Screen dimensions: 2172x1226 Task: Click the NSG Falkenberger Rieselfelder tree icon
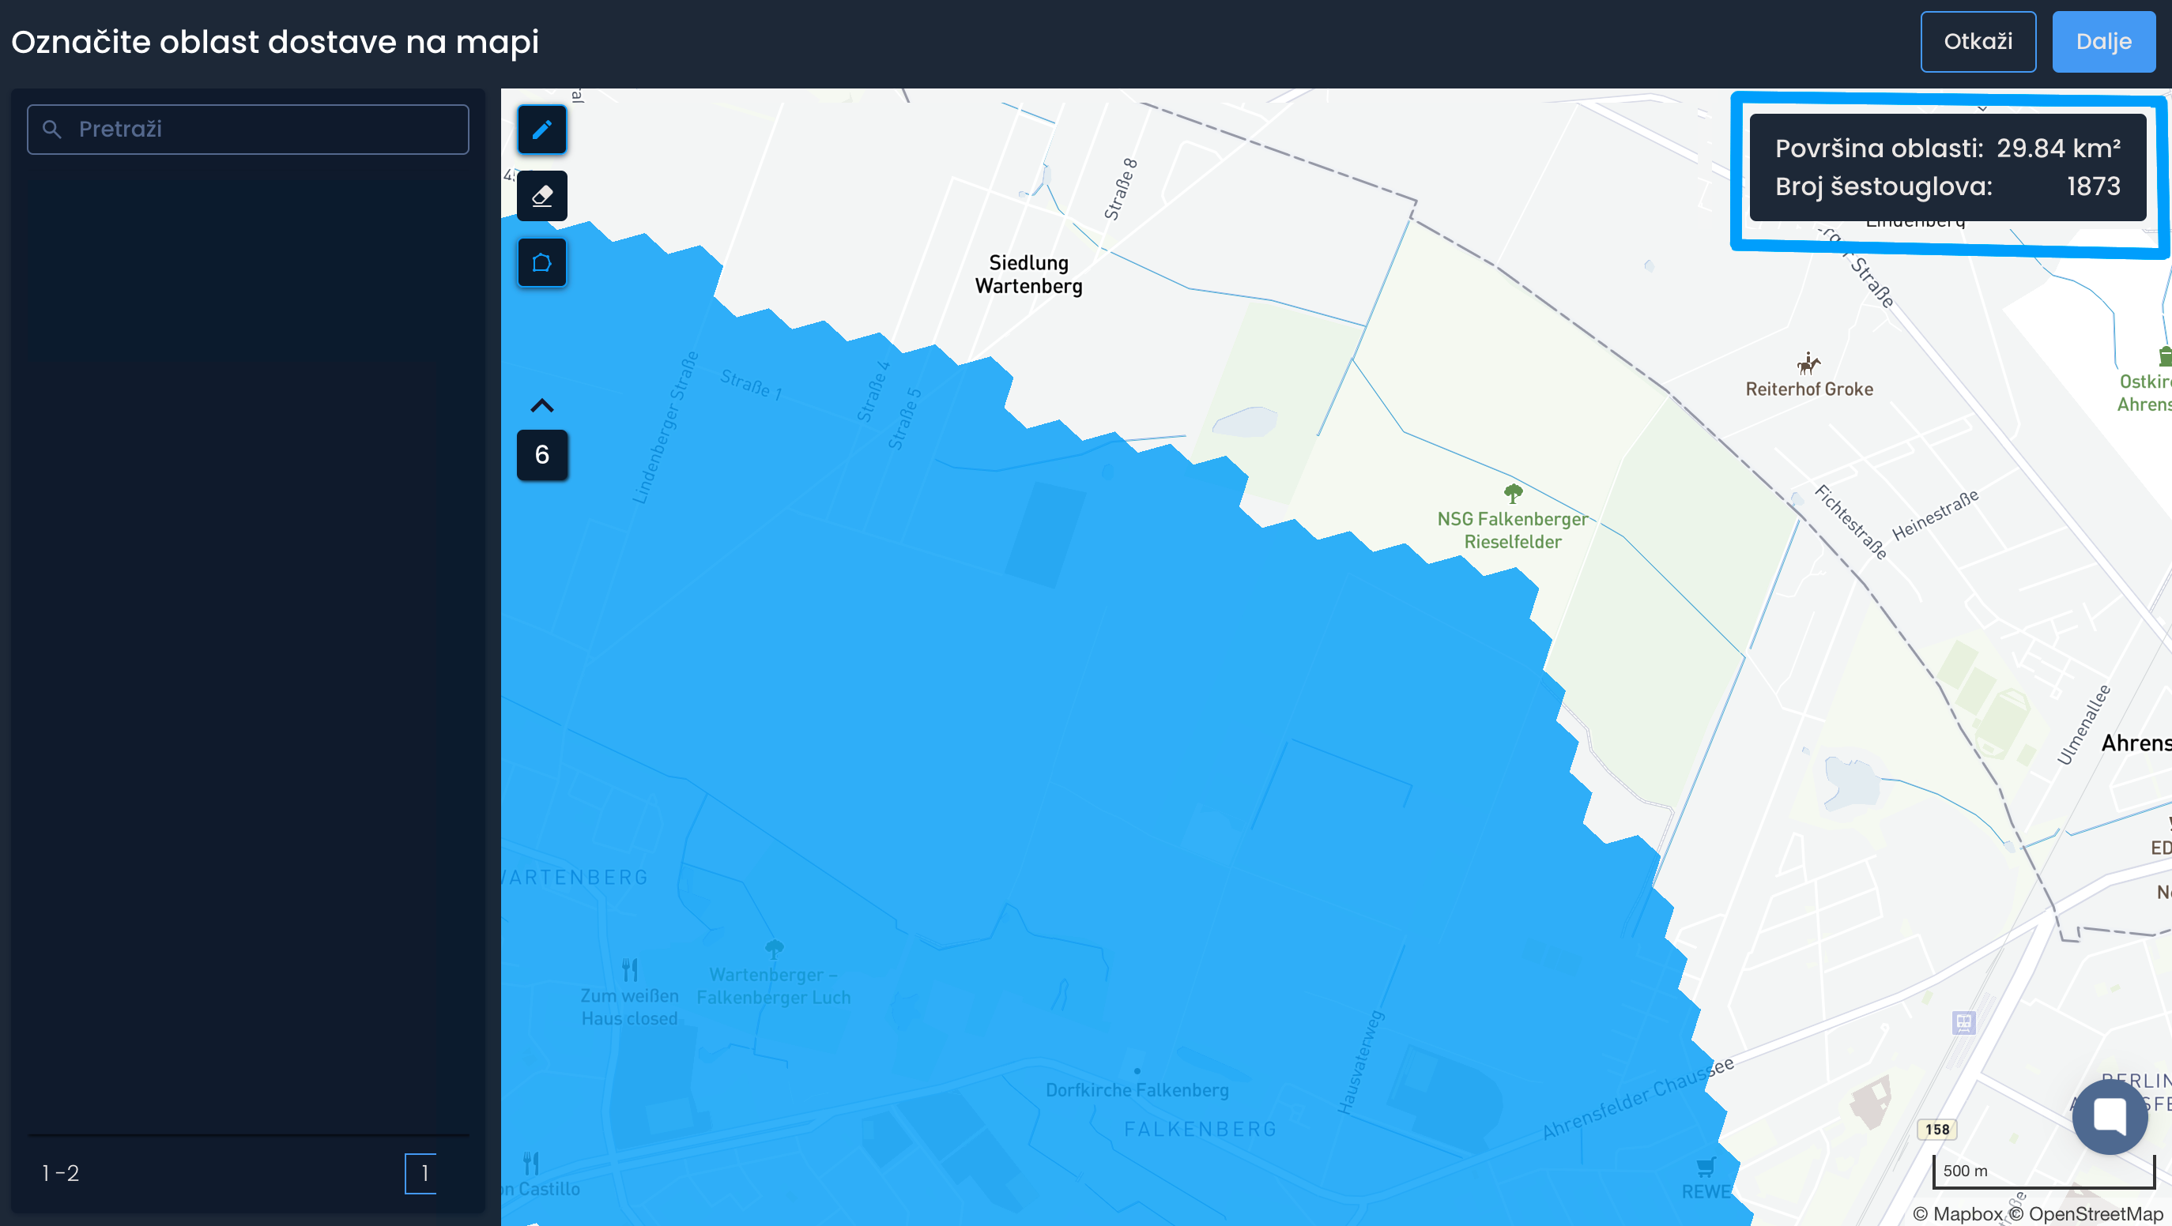(x=1513, y=493)
